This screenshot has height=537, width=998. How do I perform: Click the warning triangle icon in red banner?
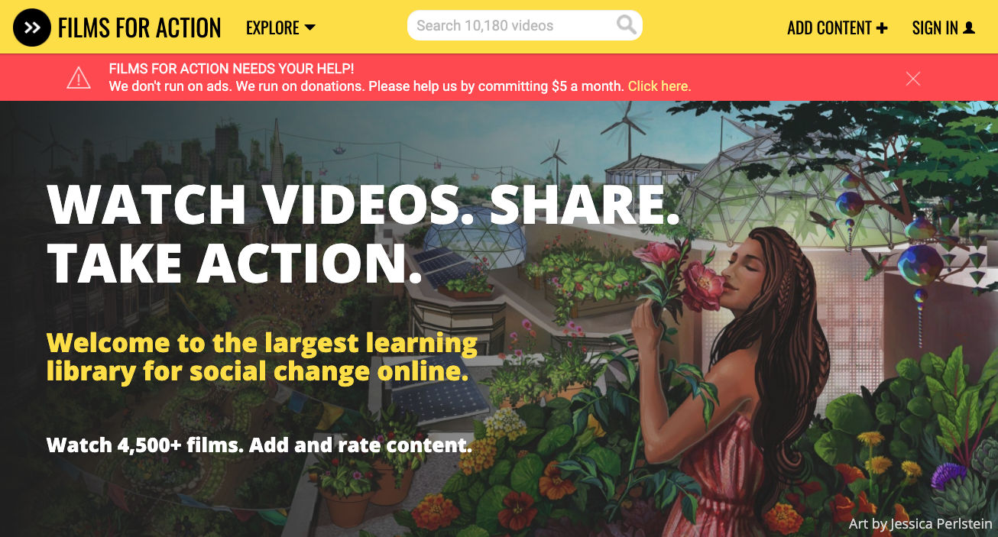tap(79, 78)
